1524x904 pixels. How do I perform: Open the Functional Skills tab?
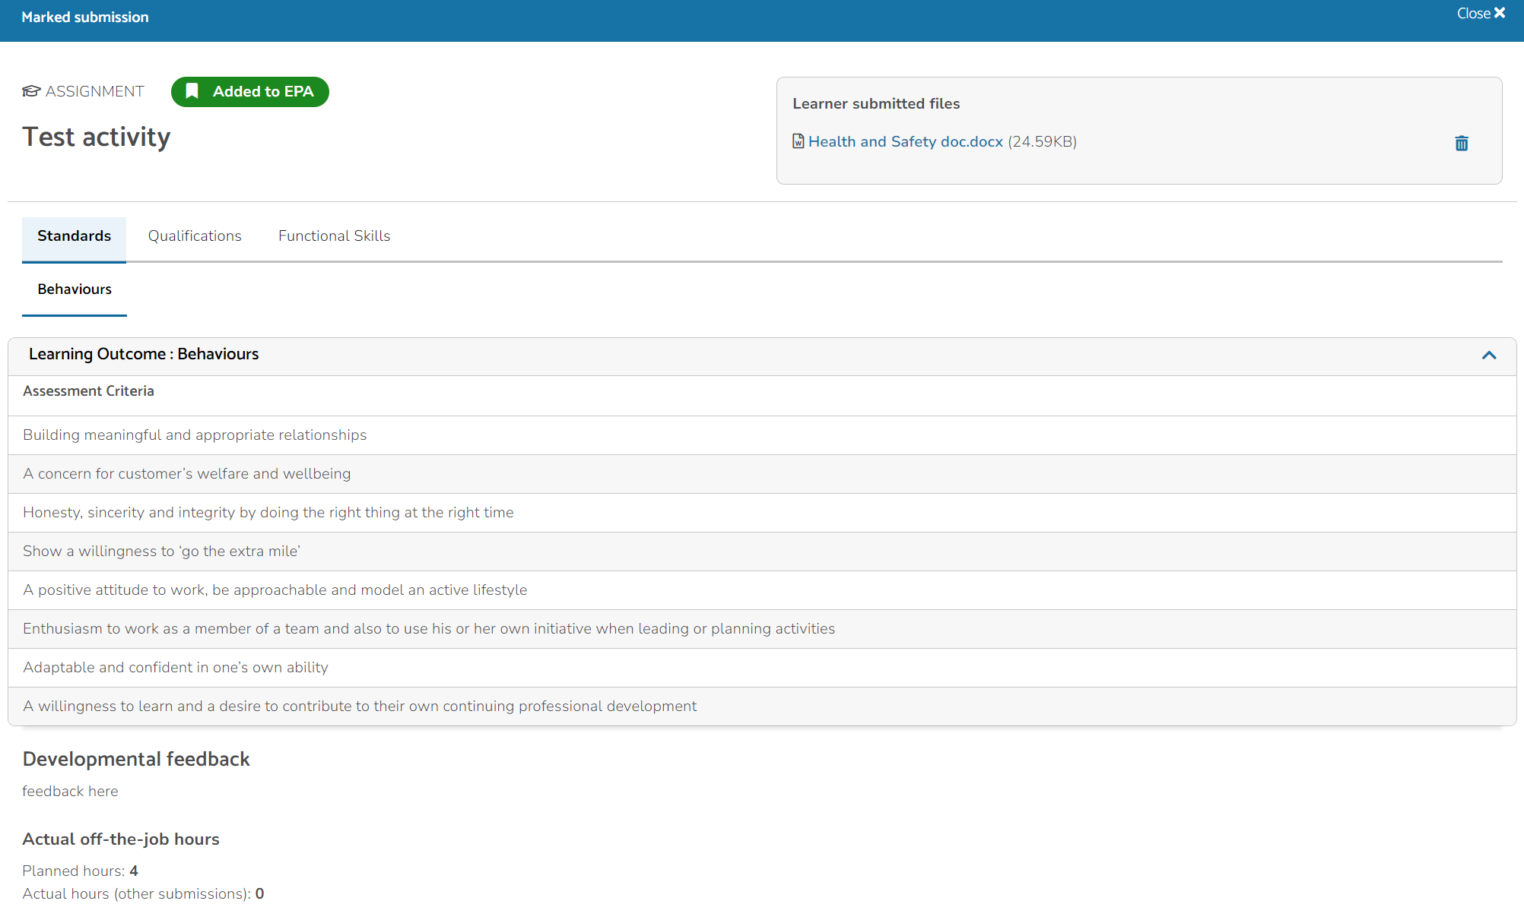(334, 236)
